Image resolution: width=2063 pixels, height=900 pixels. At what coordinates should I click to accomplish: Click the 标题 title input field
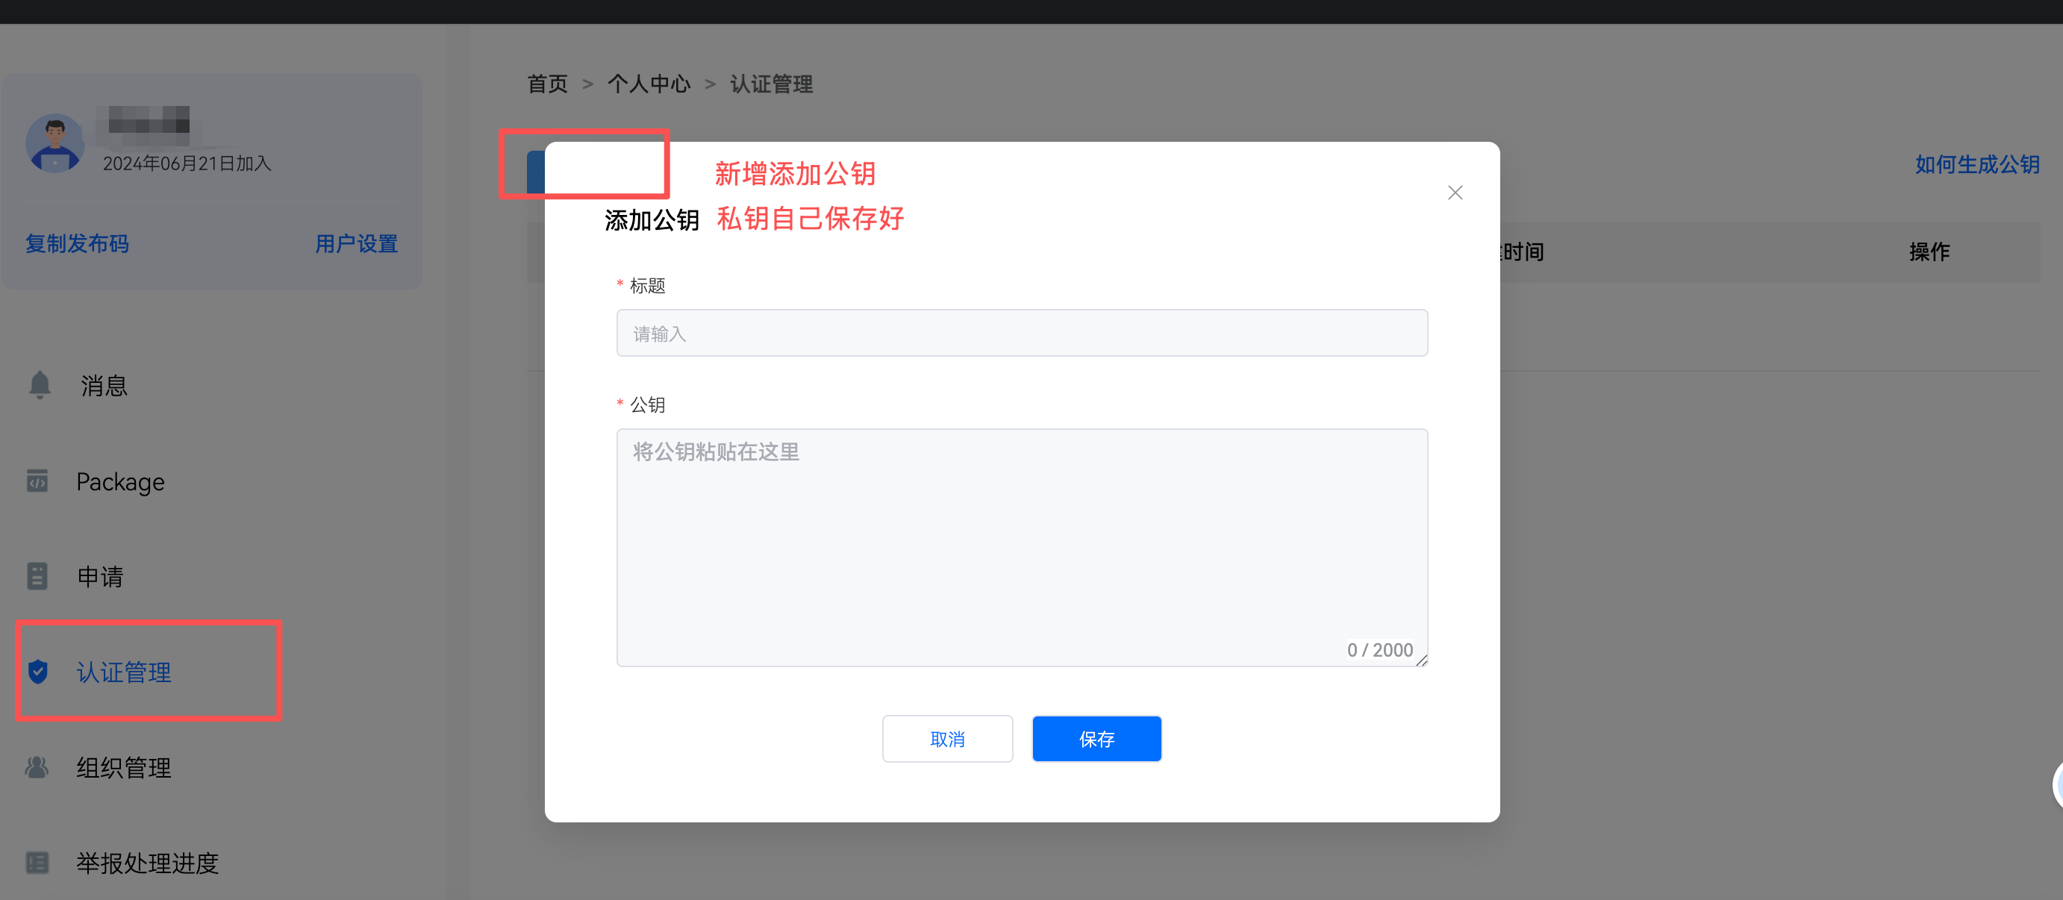(1021, 332)
